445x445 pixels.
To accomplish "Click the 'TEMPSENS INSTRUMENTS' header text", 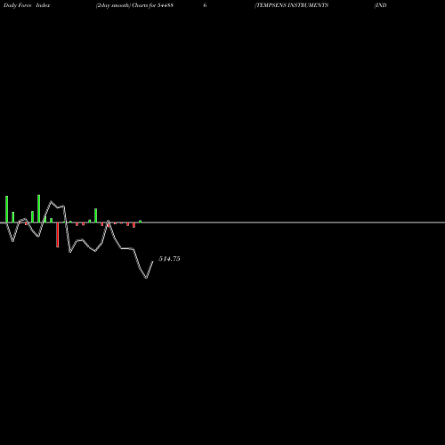I will [292, 5].
